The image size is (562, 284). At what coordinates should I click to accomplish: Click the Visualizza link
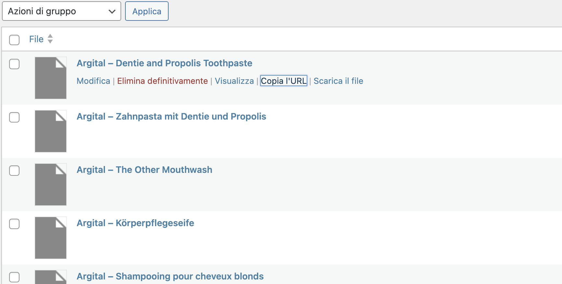[x=234, y=81]
